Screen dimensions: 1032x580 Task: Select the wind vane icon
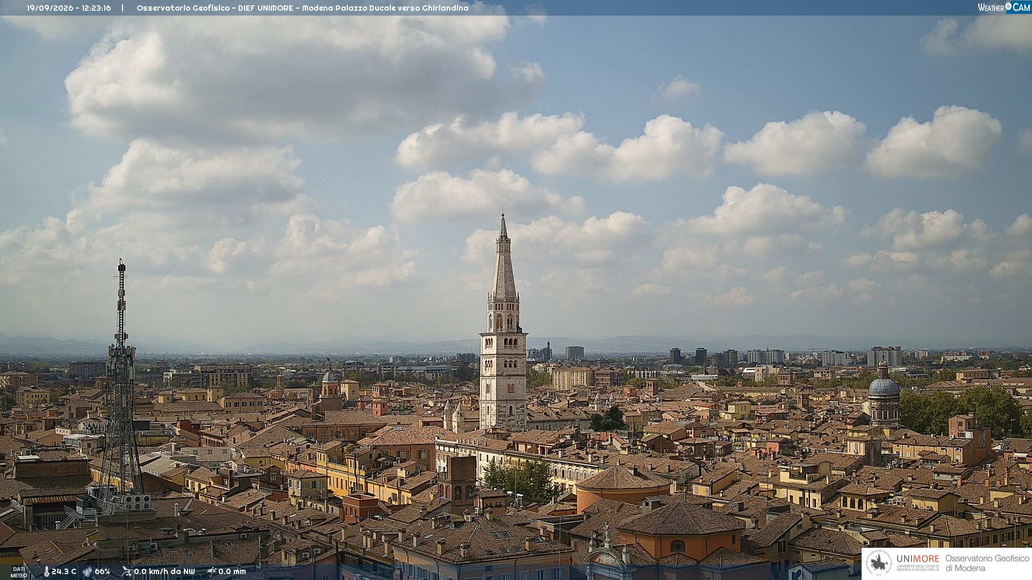(x=127, y=571)
